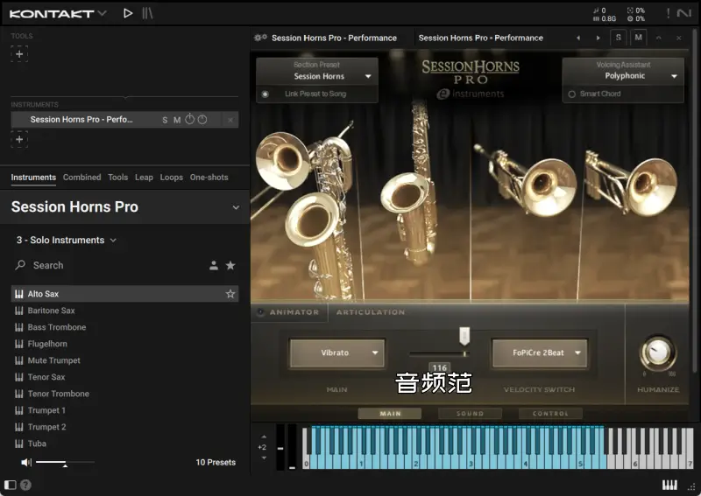
Task: Switch to the Instruments browser tab
Action: coord(33,178)
